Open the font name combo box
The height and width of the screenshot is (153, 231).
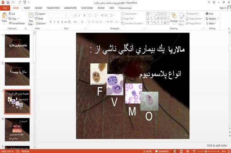58,15
